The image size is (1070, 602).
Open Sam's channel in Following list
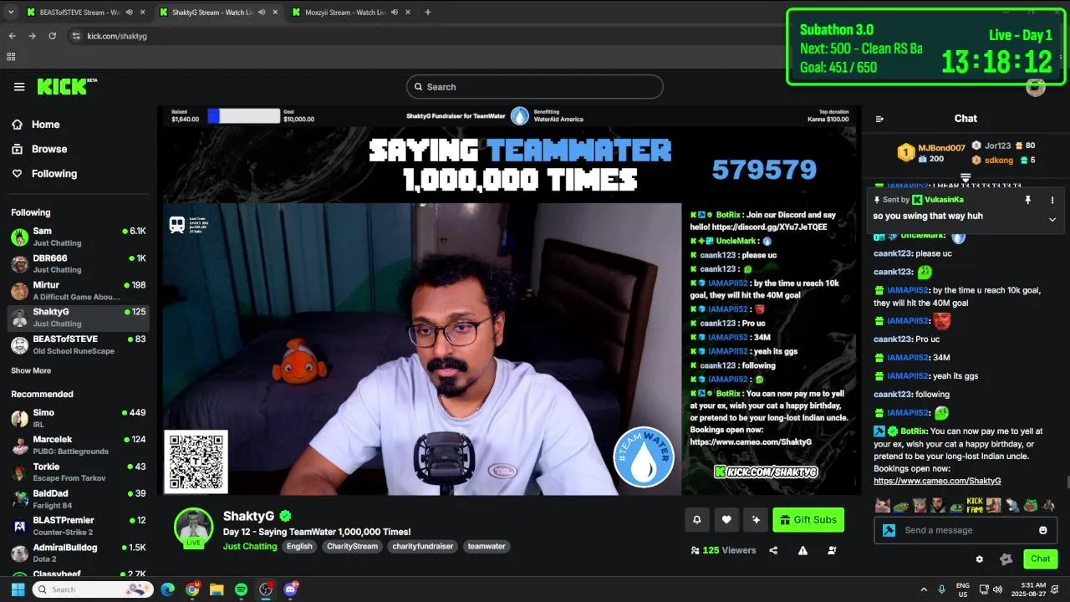(x=79, y=237)
